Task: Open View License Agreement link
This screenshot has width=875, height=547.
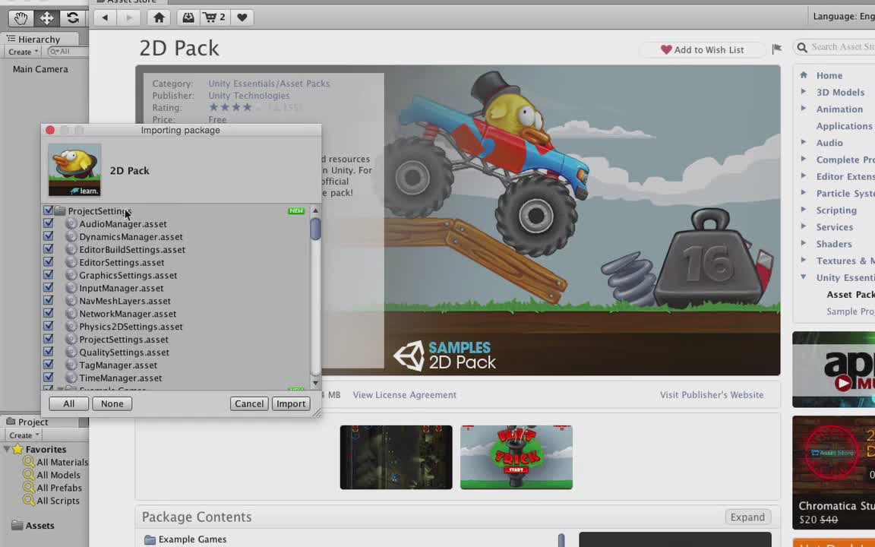Action: click(405, 394)
